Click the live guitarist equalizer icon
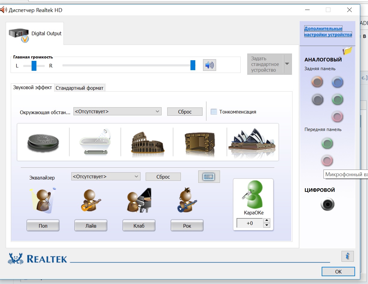Screen dimensions: 368x284 coord(91,200)
